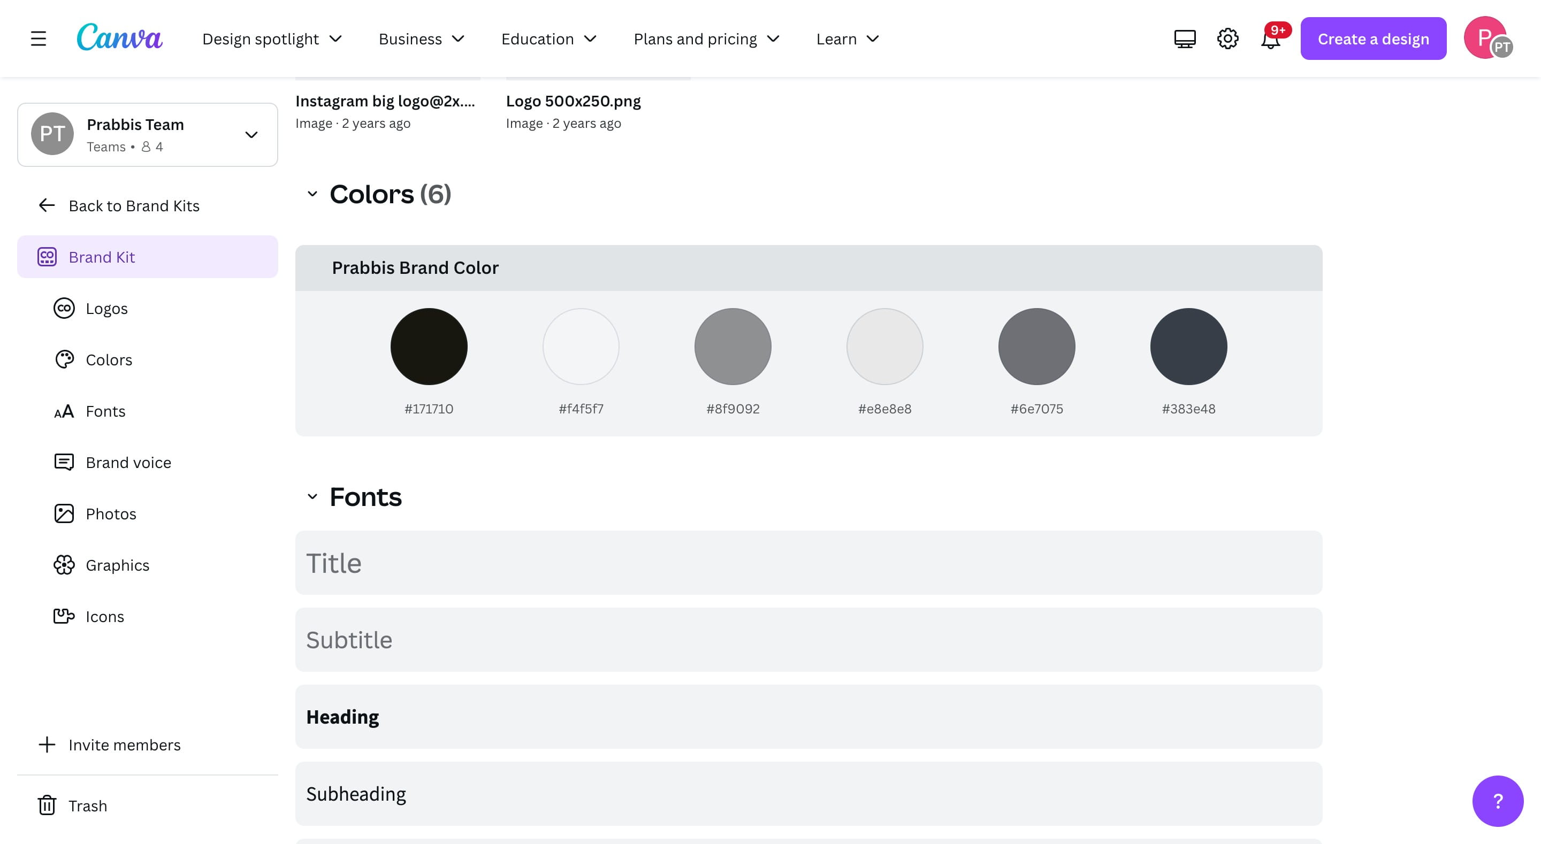Expand the Education menu
Screen dimensions: 1541x844
[x=549, y=39]
